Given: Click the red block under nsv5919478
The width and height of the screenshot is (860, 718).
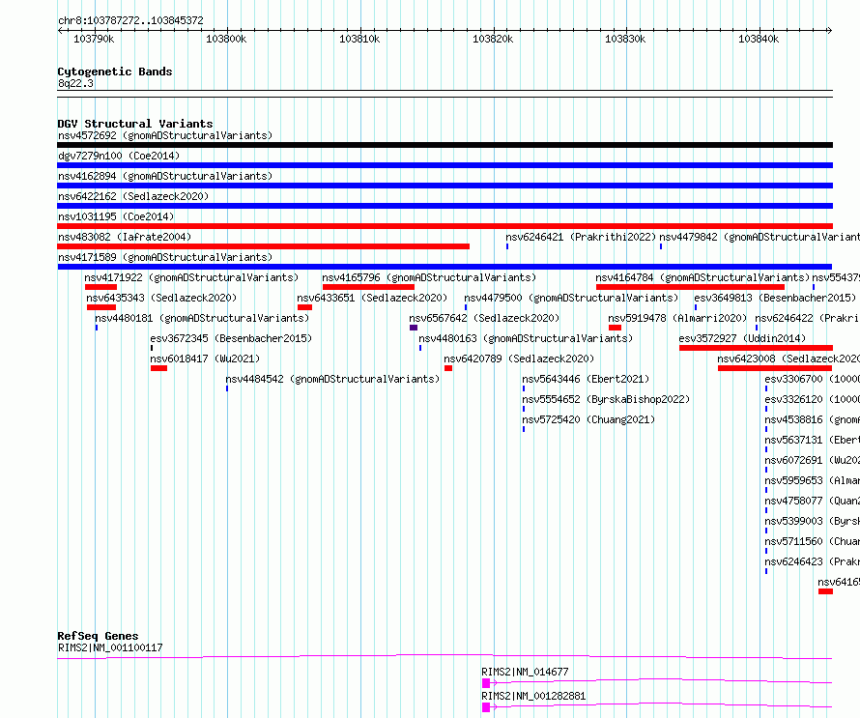Looking at the screenshot, I should pos(615,328).
